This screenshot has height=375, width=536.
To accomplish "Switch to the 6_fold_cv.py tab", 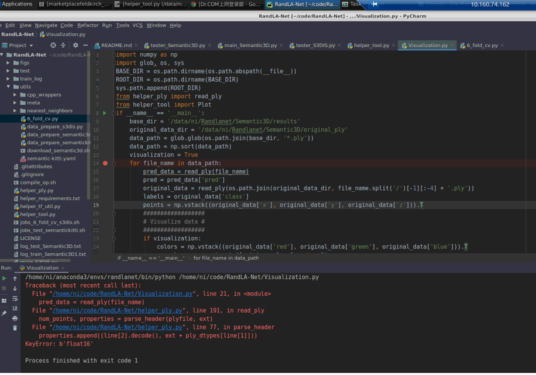I will 482,45.
